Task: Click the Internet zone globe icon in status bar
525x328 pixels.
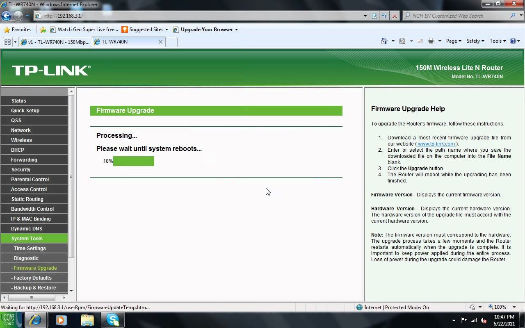Action: coord(359,307)
